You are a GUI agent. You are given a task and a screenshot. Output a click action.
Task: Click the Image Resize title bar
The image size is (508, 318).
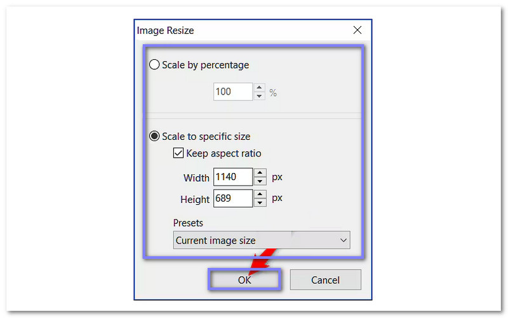point(241,30)
